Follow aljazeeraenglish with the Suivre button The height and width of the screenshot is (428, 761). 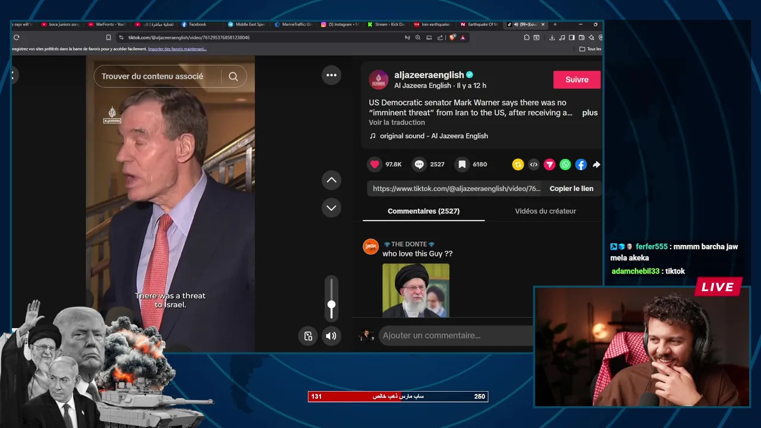[x=577, y=80]
